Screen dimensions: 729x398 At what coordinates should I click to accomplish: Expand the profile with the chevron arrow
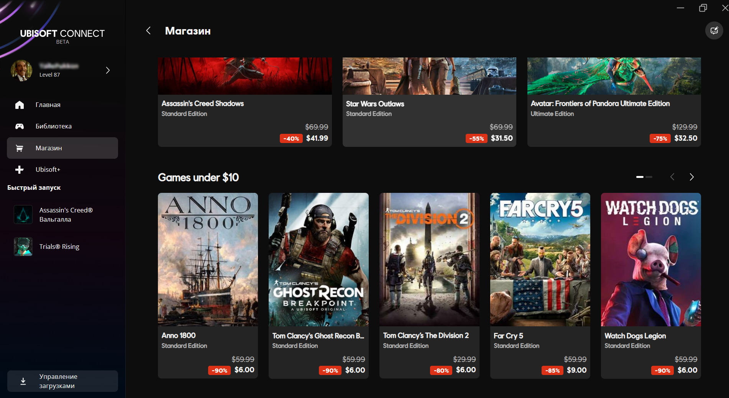(108, 70)
